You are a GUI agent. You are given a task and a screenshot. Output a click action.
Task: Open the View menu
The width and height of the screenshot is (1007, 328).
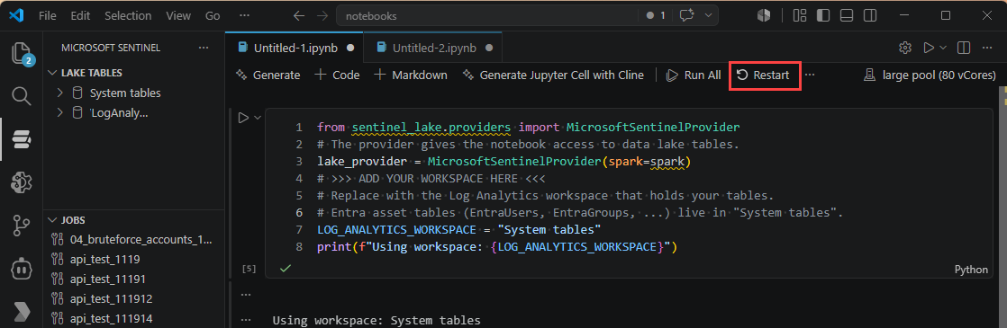(178, 15)
